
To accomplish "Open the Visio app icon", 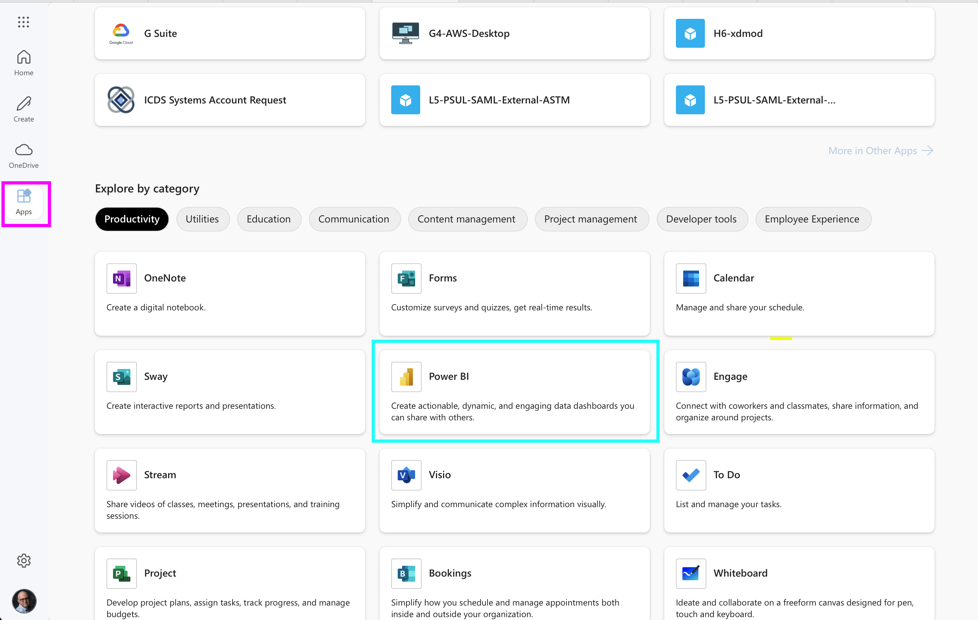I will pyautogui.click(x=406, y=475).
